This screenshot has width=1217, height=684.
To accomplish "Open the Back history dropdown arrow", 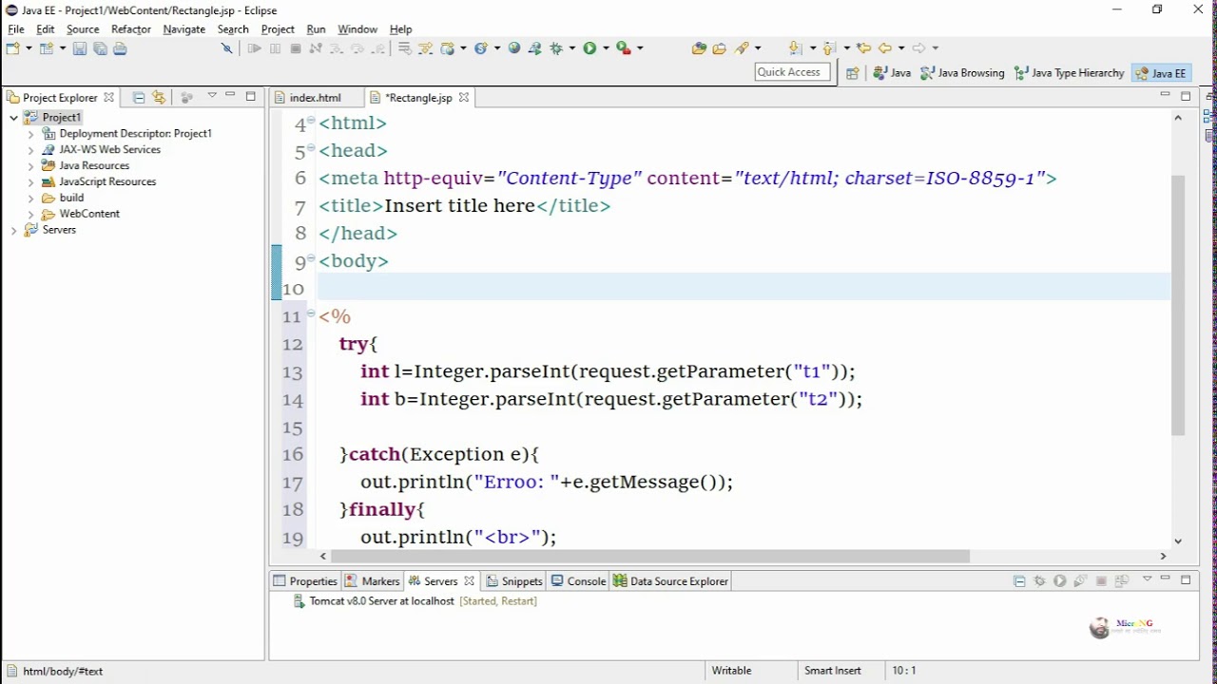I will click(901, 47).
